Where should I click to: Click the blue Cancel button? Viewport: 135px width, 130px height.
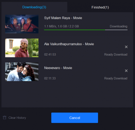coord(75,118)
